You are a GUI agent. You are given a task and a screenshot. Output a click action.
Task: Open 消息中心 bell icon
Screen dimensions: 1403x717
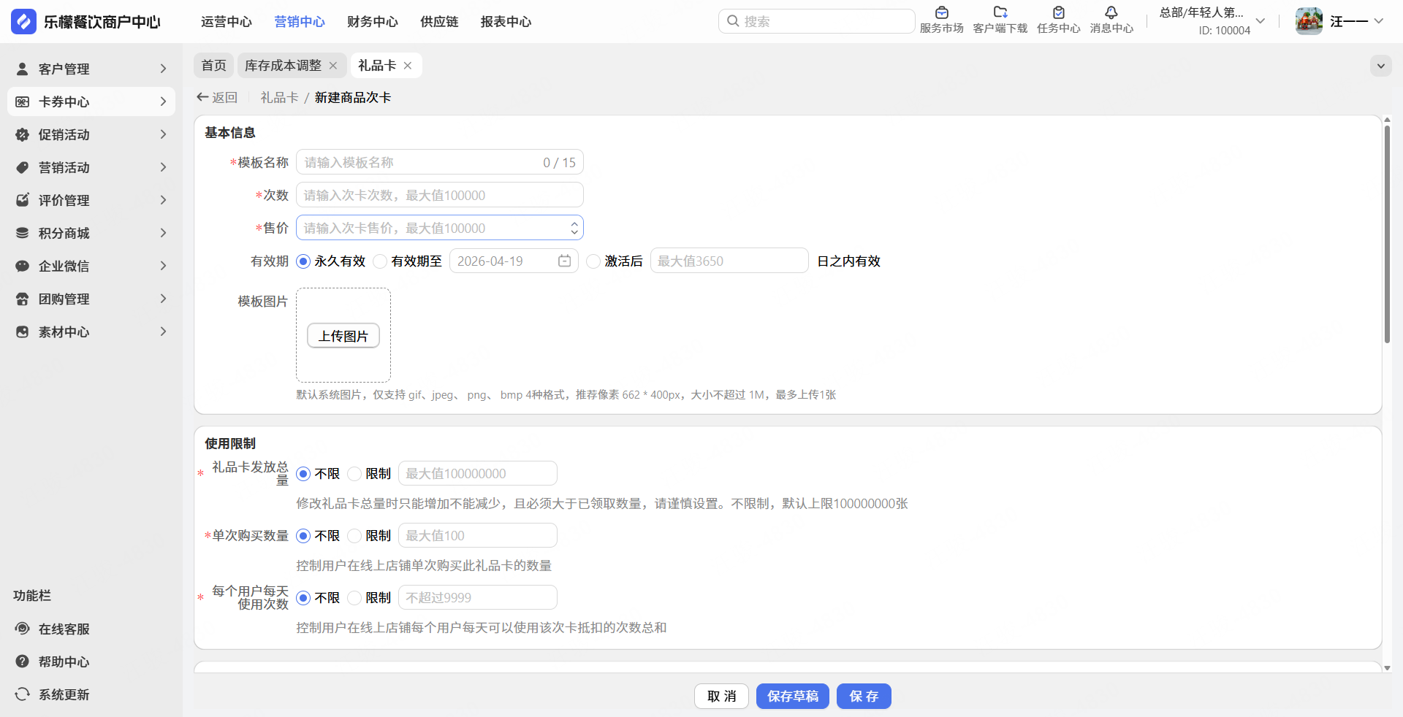(x=1111, y=12)
